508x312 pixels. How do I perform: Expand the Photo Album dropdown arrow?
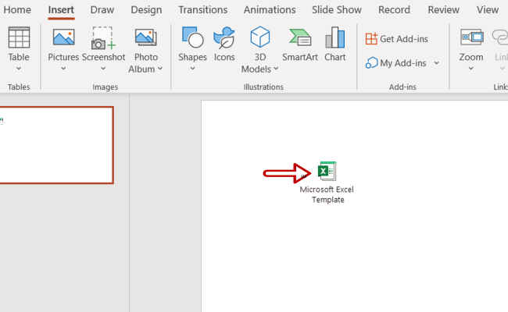(160, 69)
